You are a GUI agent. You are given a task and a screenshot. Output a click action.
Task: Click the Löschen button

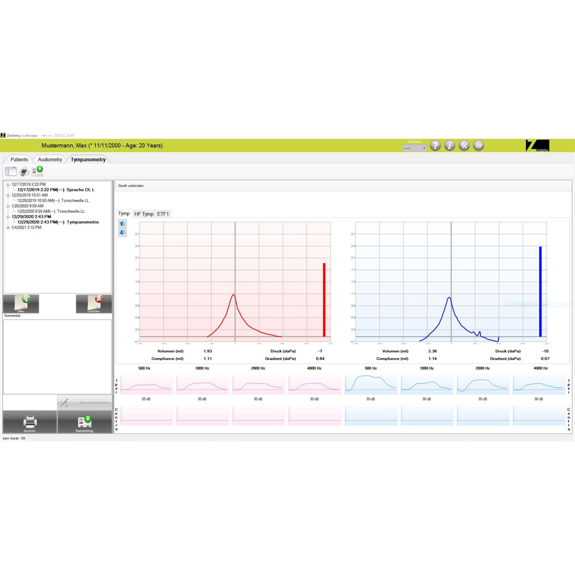(94, 304)
